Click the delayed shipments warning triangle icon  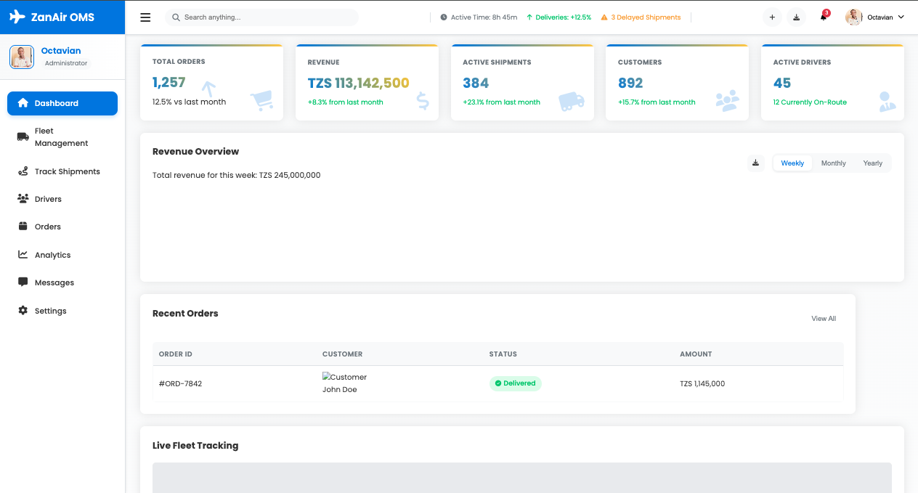[604, 17]
